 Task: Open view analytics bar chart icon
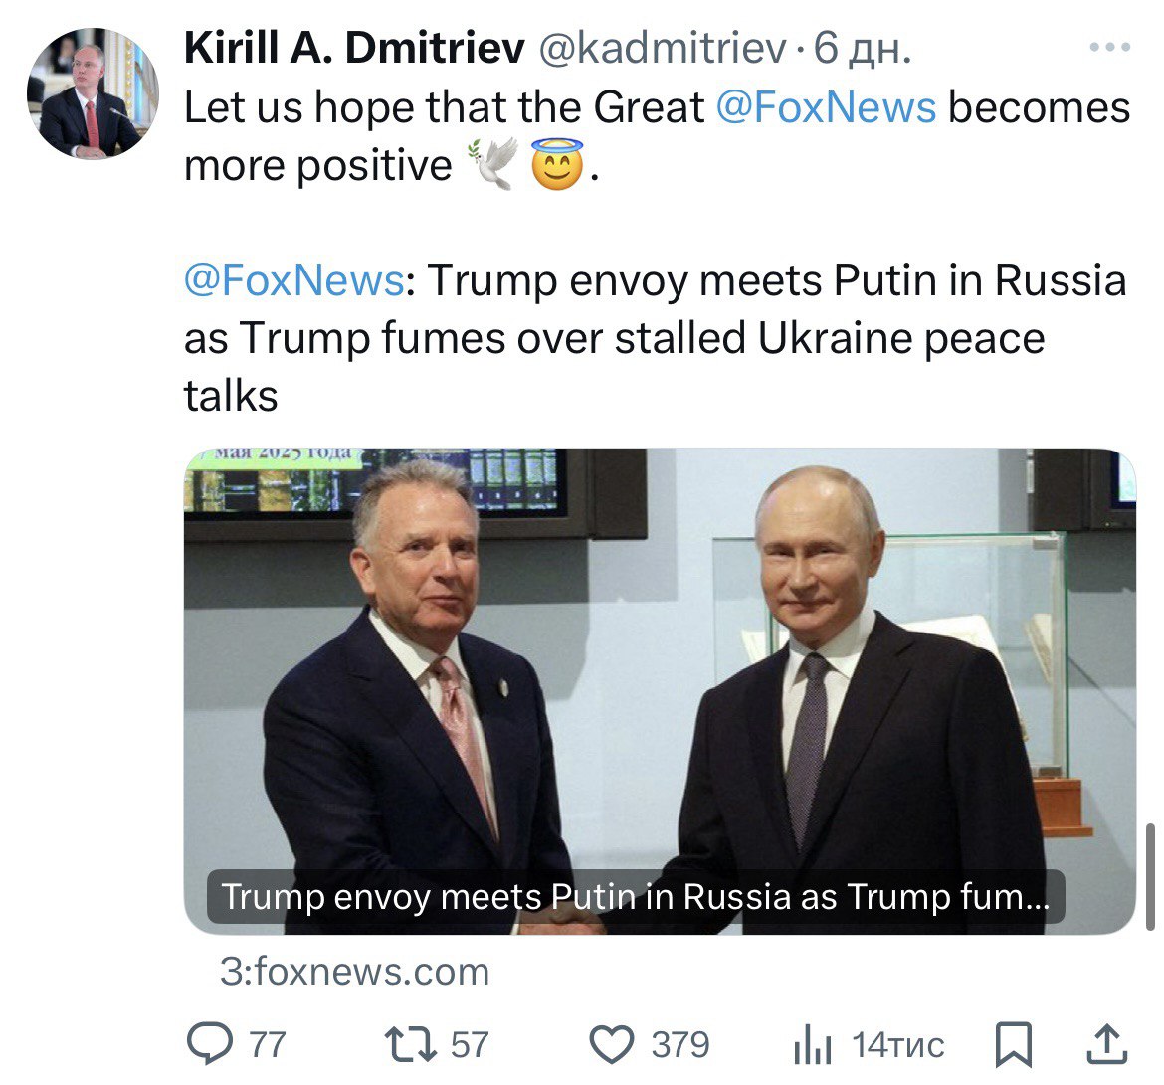(x=814, y=1044)
